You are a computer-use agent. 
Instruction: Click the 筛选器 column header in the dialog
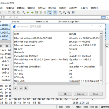coord(84,34)
